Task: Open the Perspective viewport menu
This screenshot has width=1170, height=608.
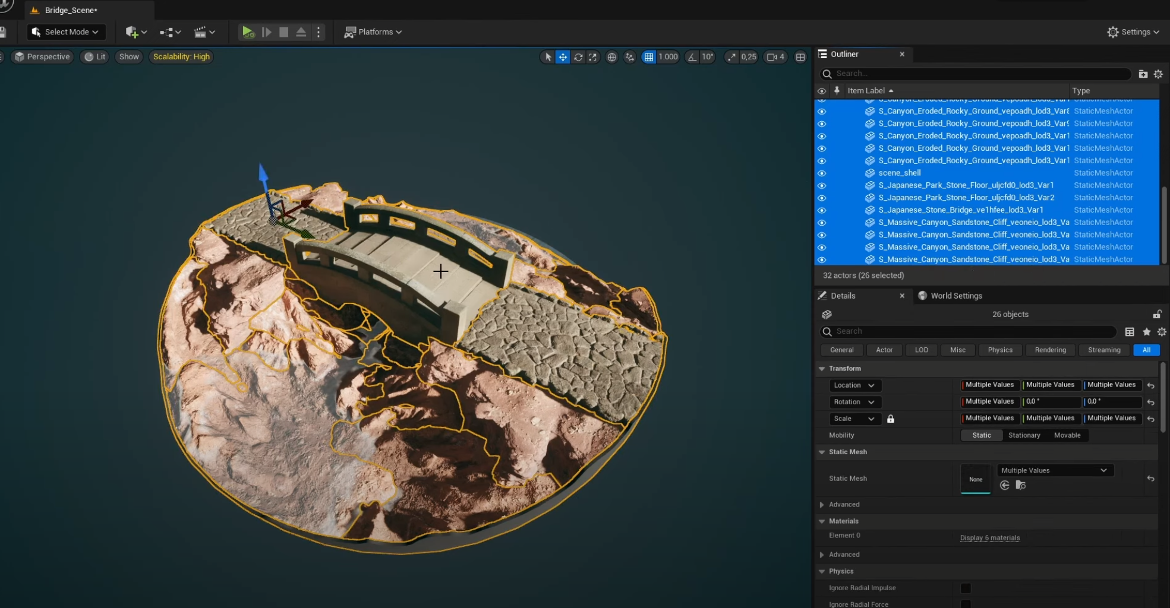Action: pyautogui.click(x=42, y=57)
